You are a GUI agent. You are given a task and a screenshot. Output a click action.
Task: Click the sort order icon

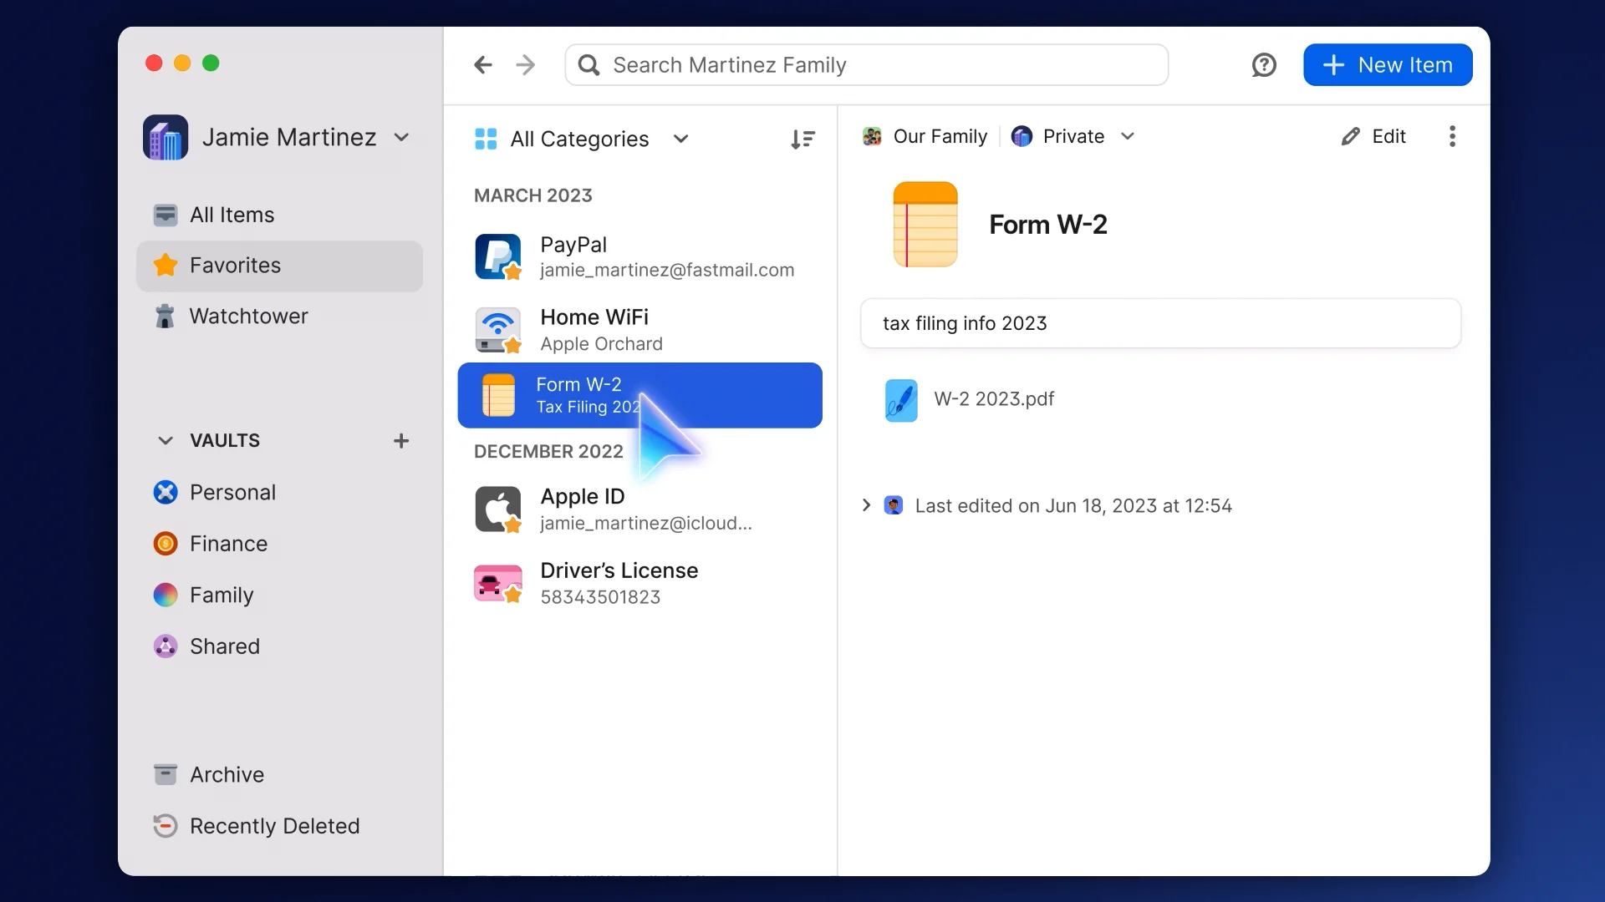(802, 139)
